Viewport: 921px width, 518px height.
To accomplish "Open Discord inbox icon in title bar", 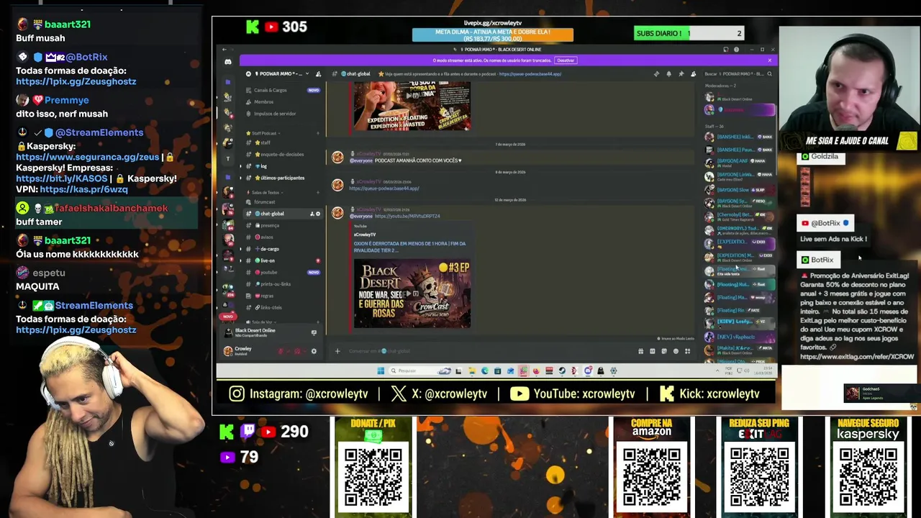I will tap(726, 50).
